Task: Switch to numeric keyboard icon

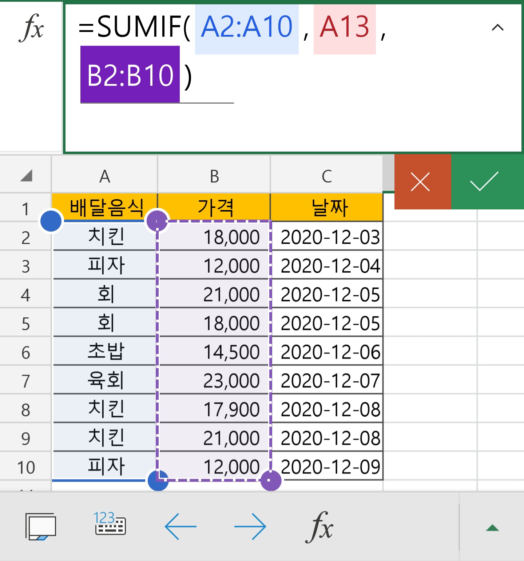Action: click(x=110, y=524)
